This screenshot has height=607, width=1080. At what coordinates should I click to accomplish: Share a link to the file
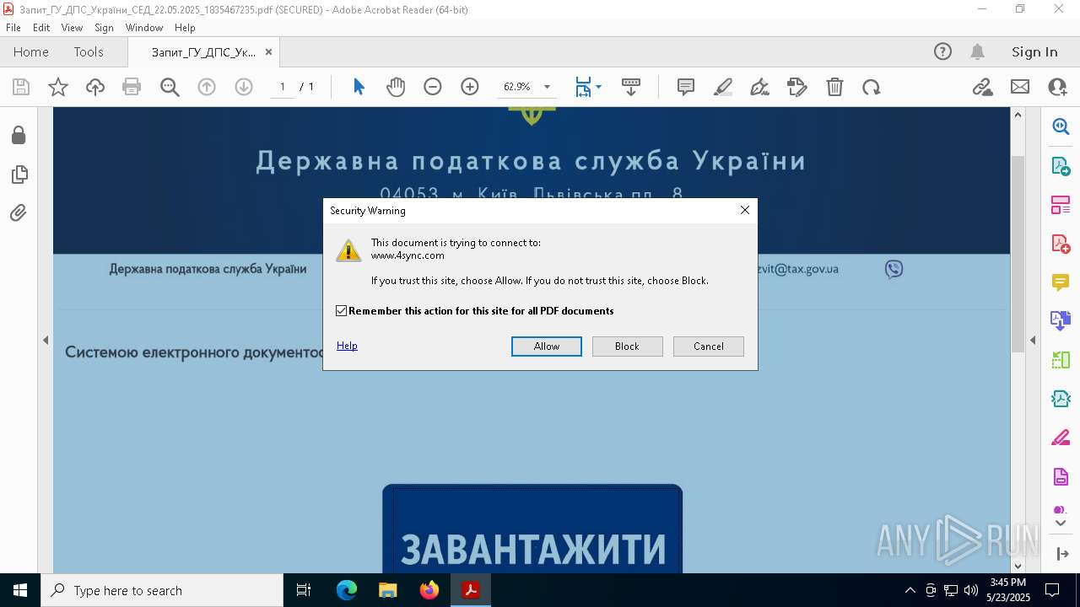pyautogui.click(x=983, y=87)
